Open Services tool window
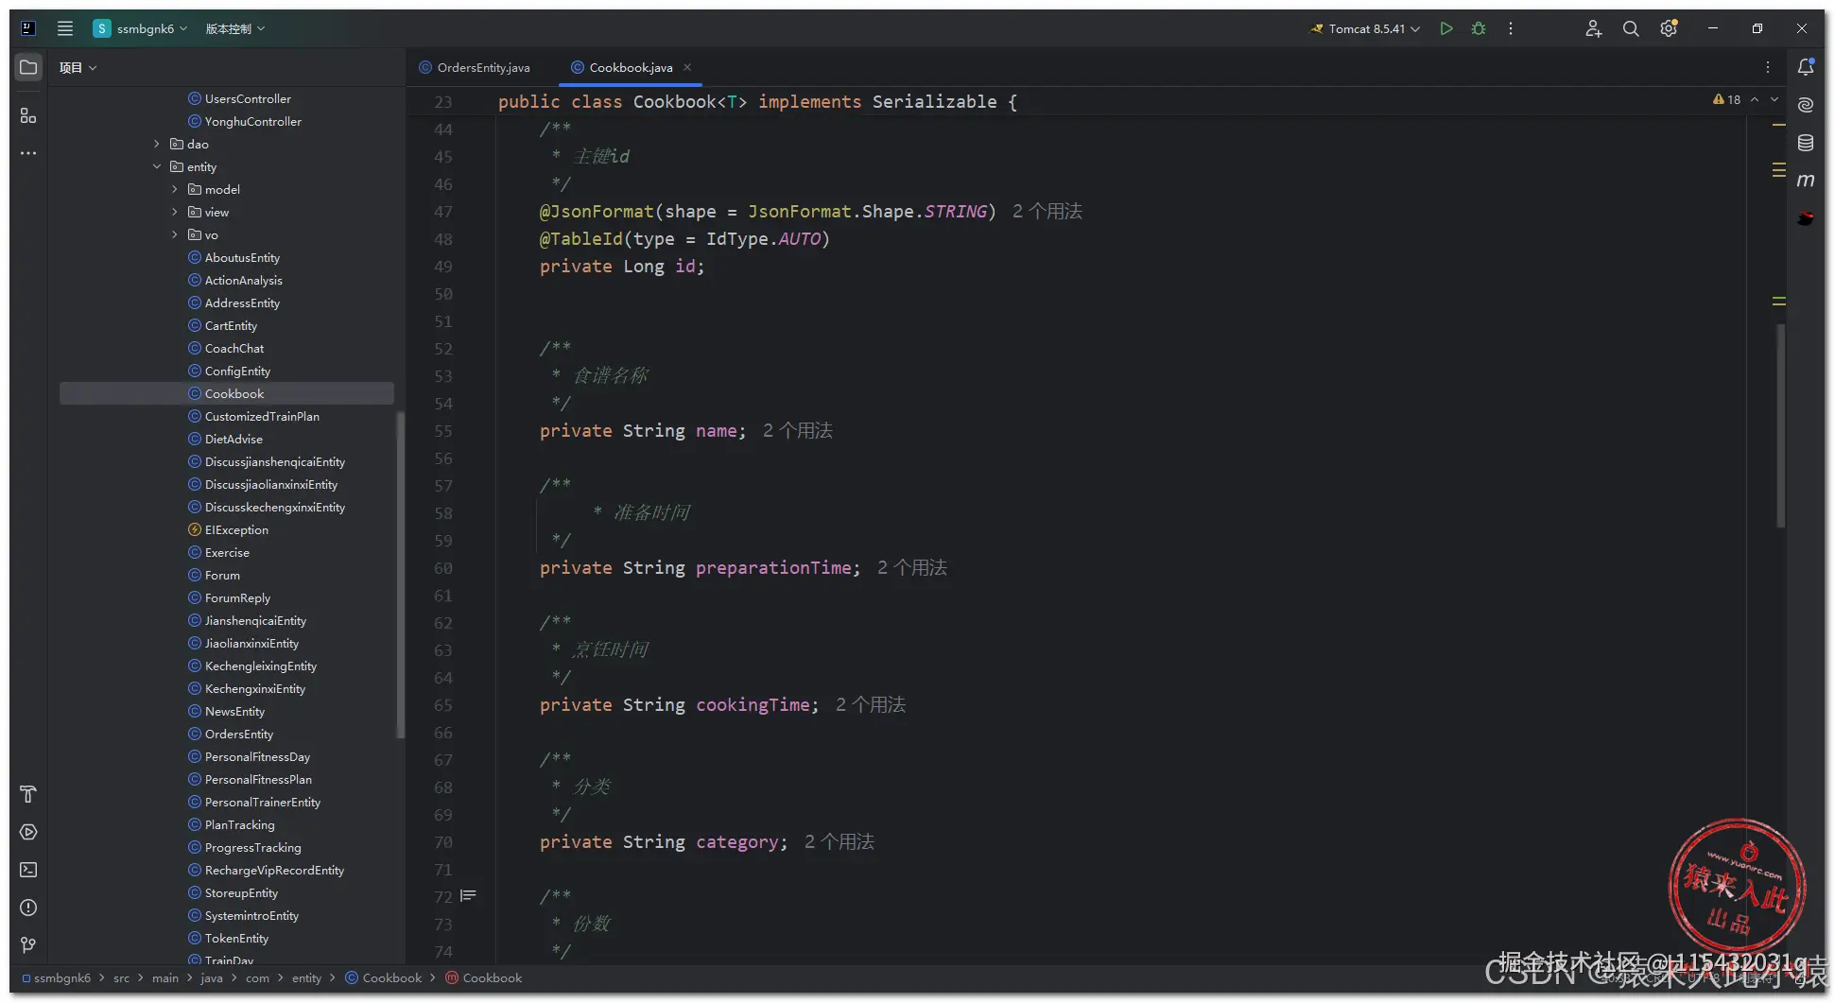 click(x=28, y=832)
